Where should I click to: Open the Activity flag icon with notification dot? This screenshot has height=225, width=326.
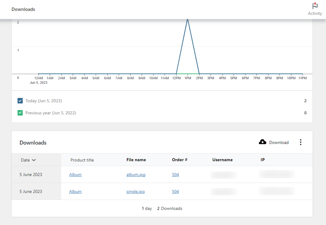315,6
